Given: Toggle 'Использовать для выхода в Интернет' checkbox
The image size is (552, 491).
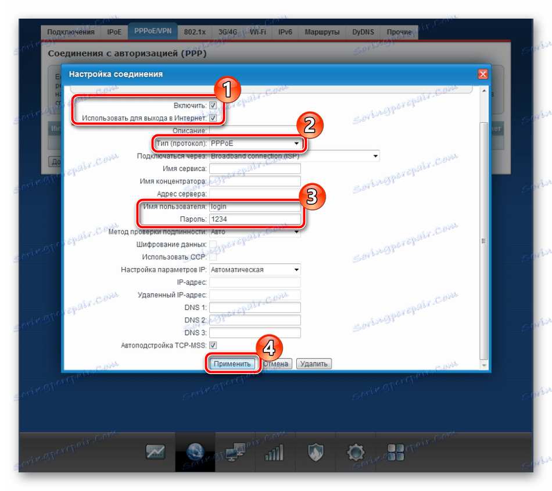Looking at the screenshot, I should [x=213, y=118].
